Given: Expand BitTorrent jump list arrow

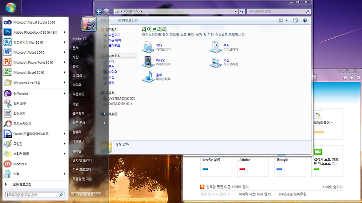Looking at the screenshot, I should point(64,93).
